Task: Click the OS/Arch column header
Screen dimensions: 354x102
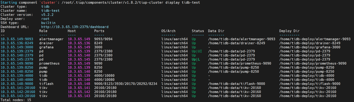Action: pos(168,31)
